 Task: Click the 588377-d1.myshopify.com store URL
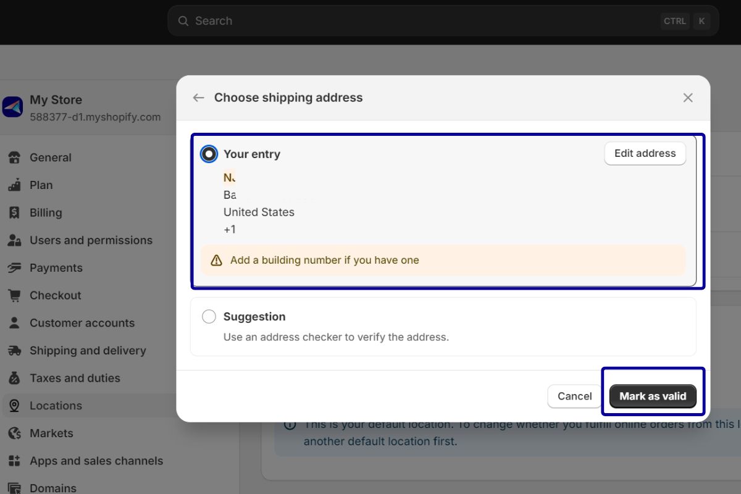[95, 117]
